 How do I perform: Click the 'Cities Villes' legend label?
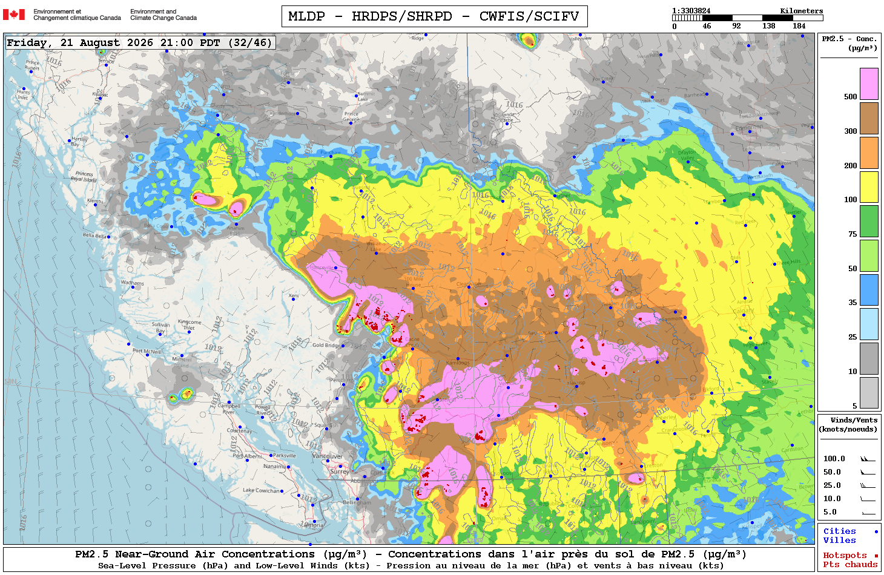[x=839, y=536]
